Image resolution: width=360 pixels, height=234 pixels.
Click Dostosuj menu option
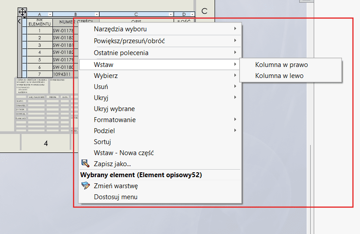click(115, 197)
